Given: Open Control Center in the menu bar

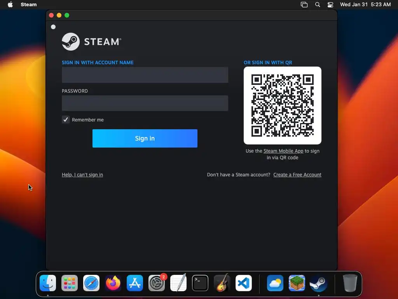Looking at the screenshot, I should pos(330,5).
